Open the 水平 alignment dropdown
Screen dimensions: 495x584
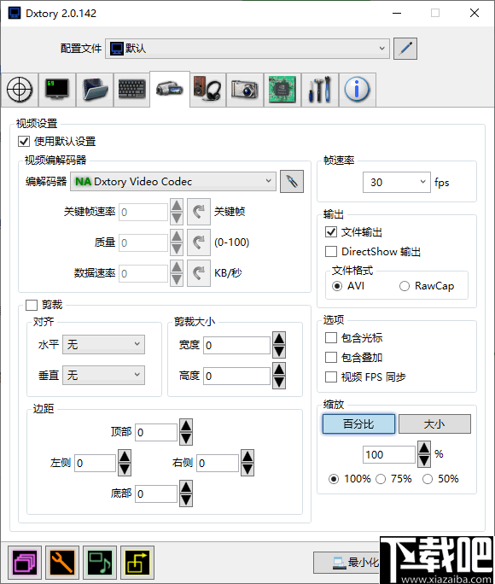[x=103, y=344]
